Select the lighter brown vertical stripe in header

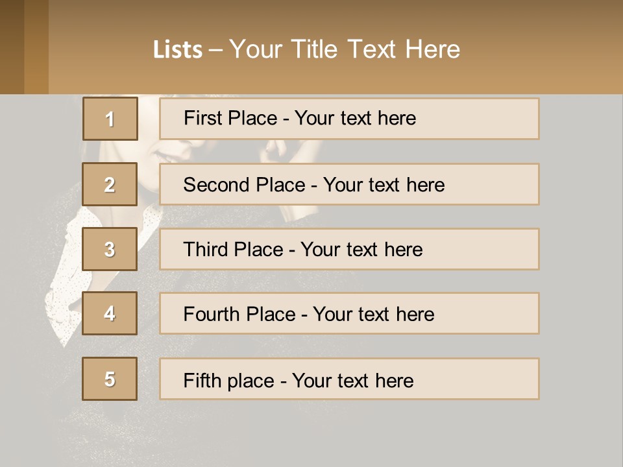pos(36,47)
